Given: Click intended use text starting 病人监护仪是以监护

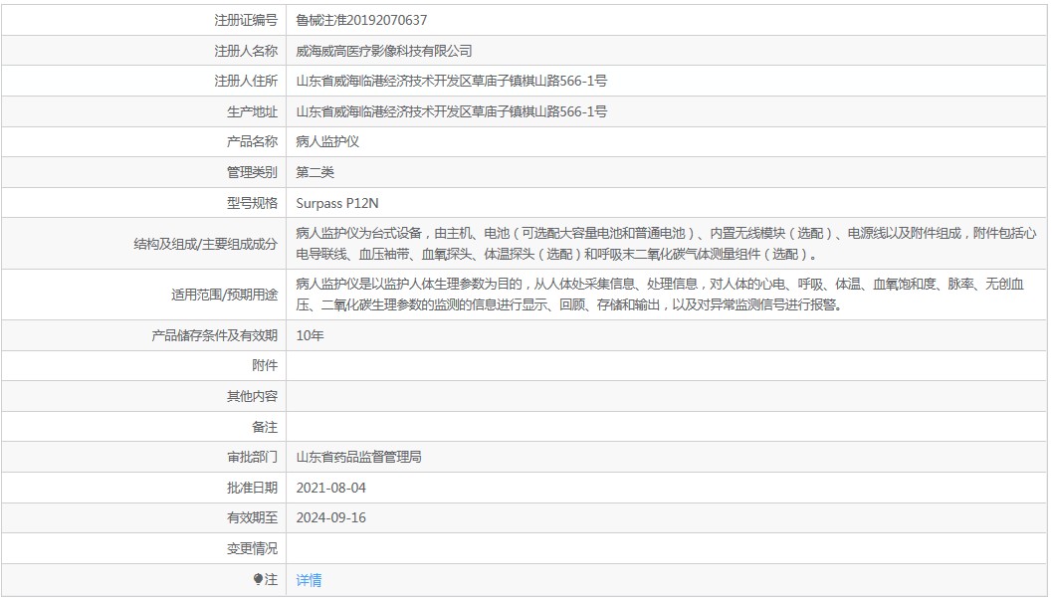Looking at the screenshot, I should pyautogui.click(x=660, y=295).
